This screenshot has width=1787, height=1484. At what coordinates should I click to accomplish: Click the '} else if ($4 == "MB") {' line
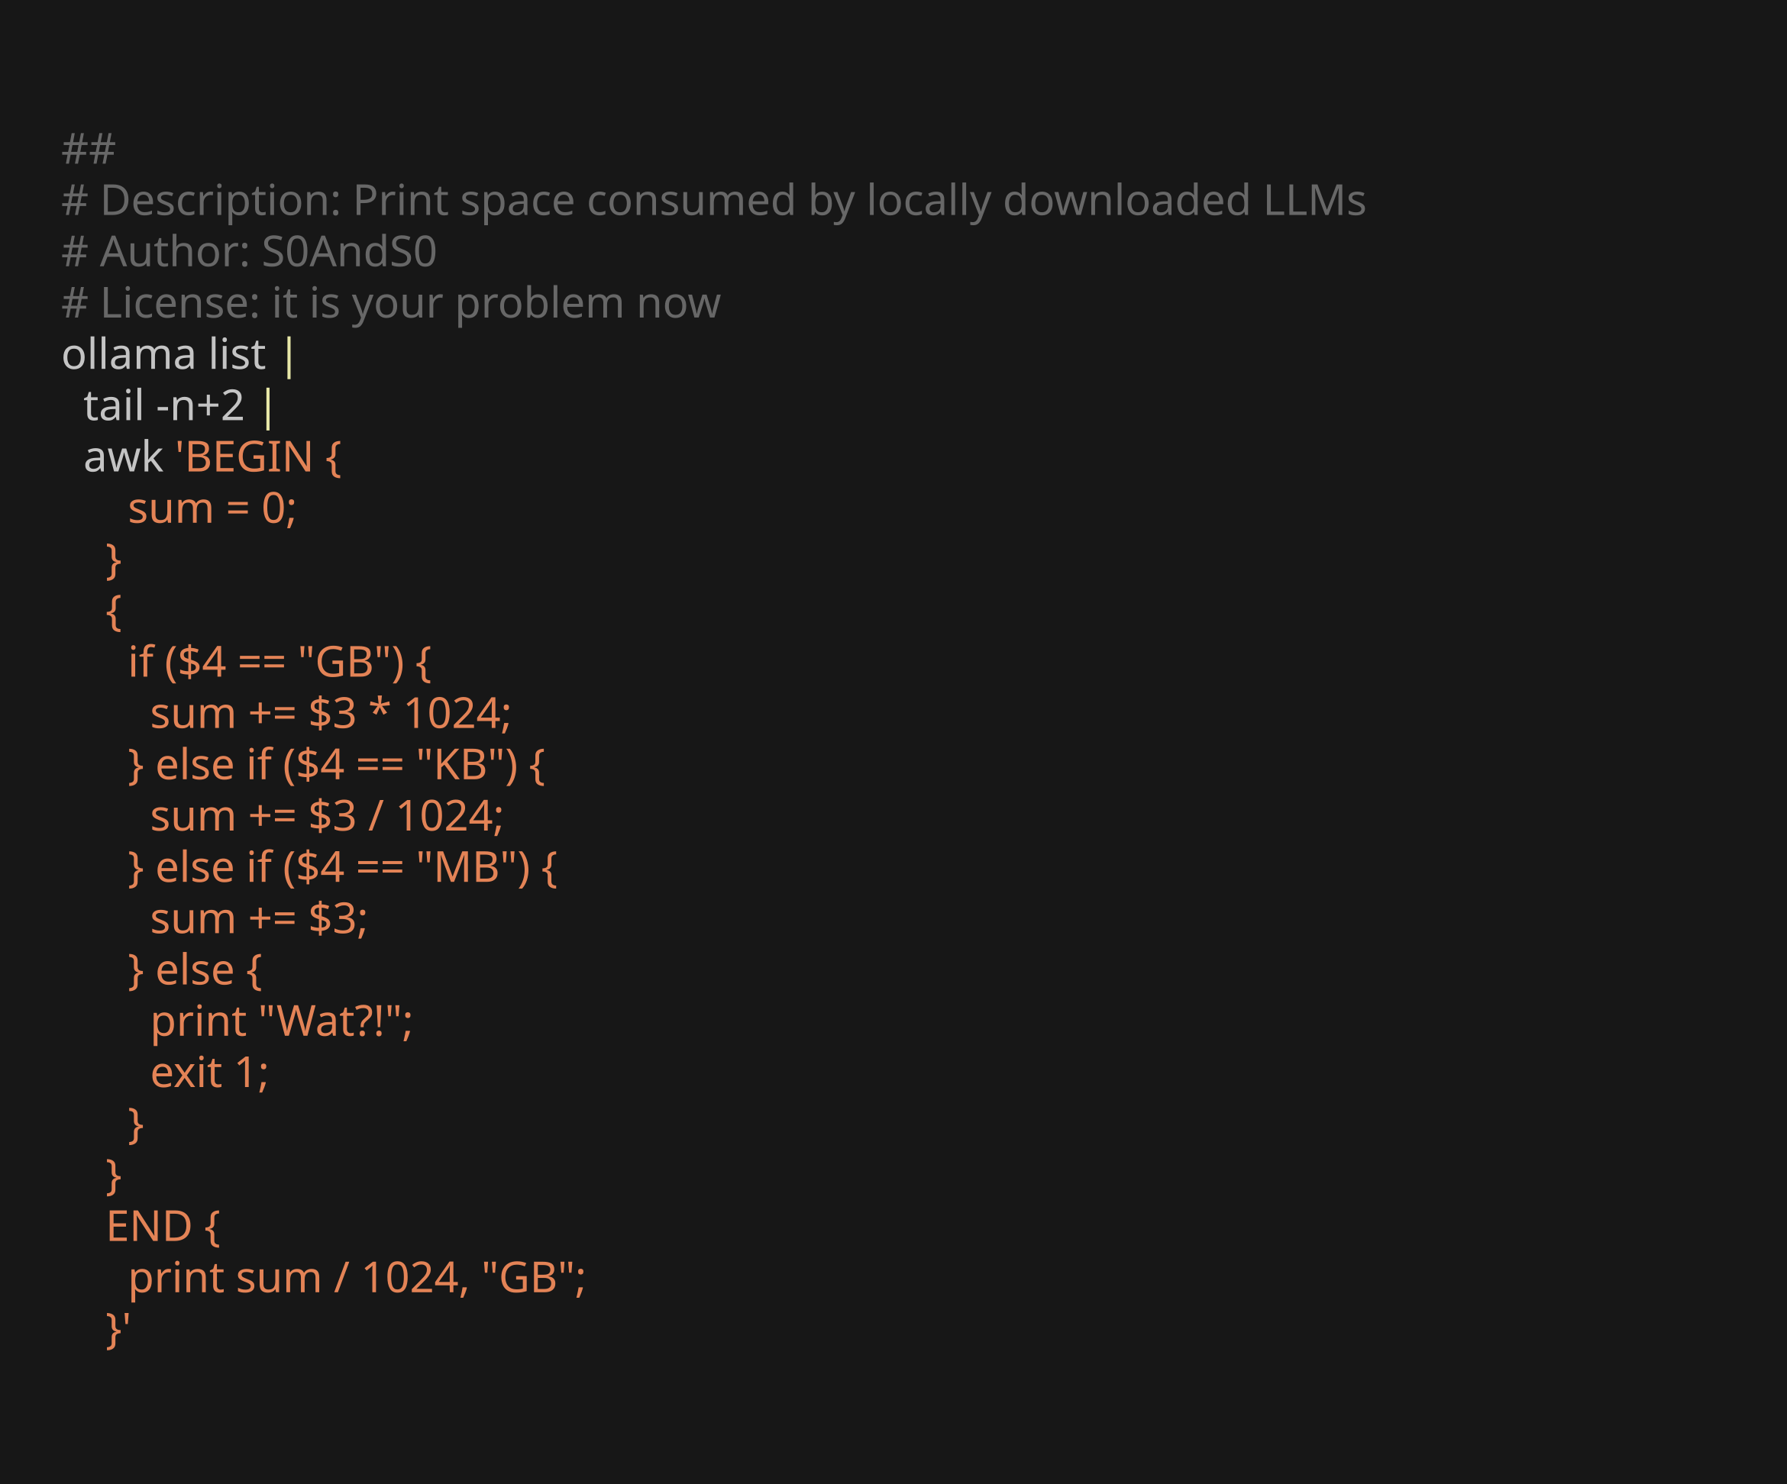point(342,868)
